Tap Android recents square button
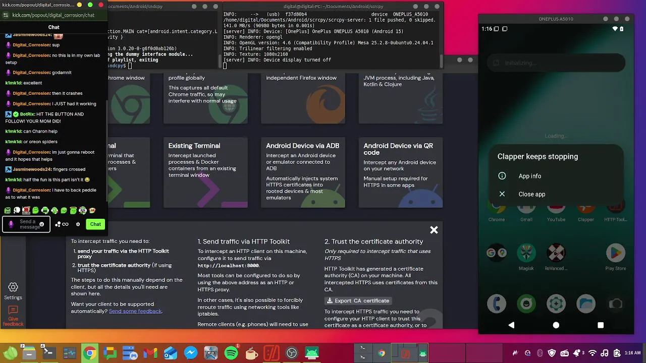The image size is (646, 363). [601, 325]
